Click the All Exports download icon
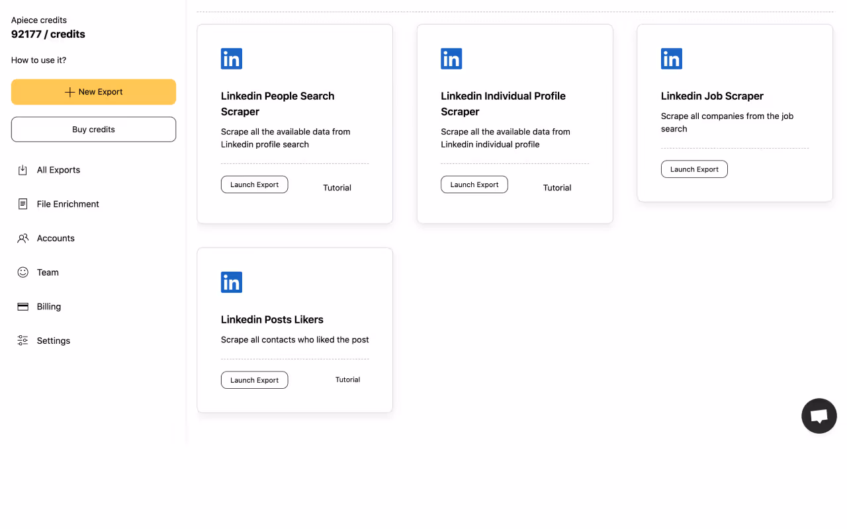Image resolution: width=847 pixels, height=529 pixels. (x=22, y=170)
